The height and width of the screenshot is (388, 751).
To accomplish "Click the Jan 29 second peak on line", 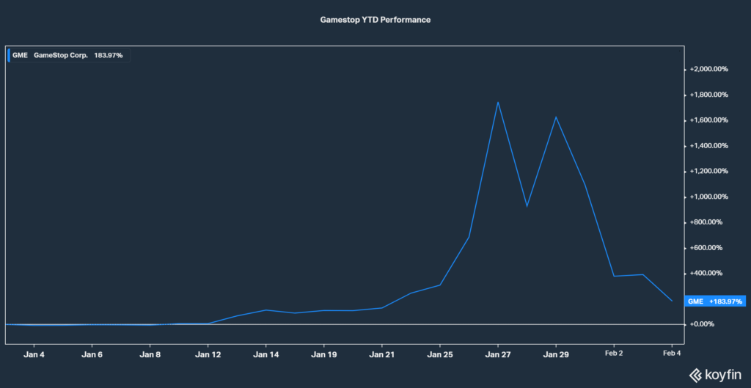I will (x=556, y=117).
